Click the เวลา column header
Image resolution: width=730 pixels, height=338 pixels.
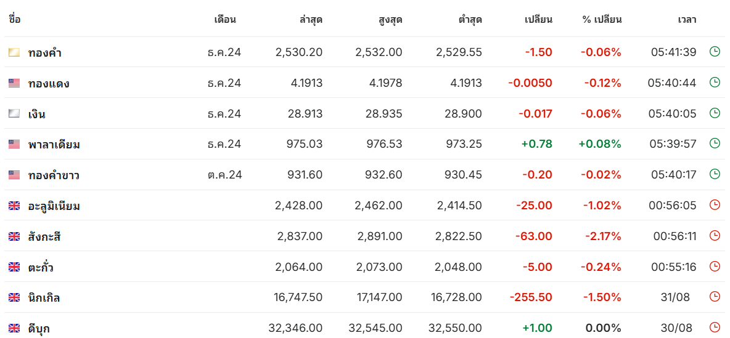(687, 20)
